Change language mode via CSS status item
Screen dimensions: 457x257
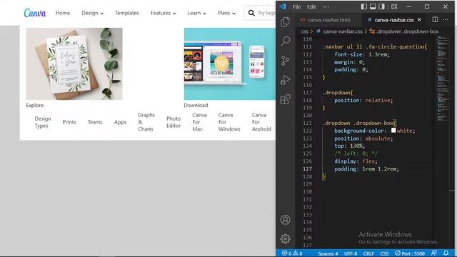point(384,253)
